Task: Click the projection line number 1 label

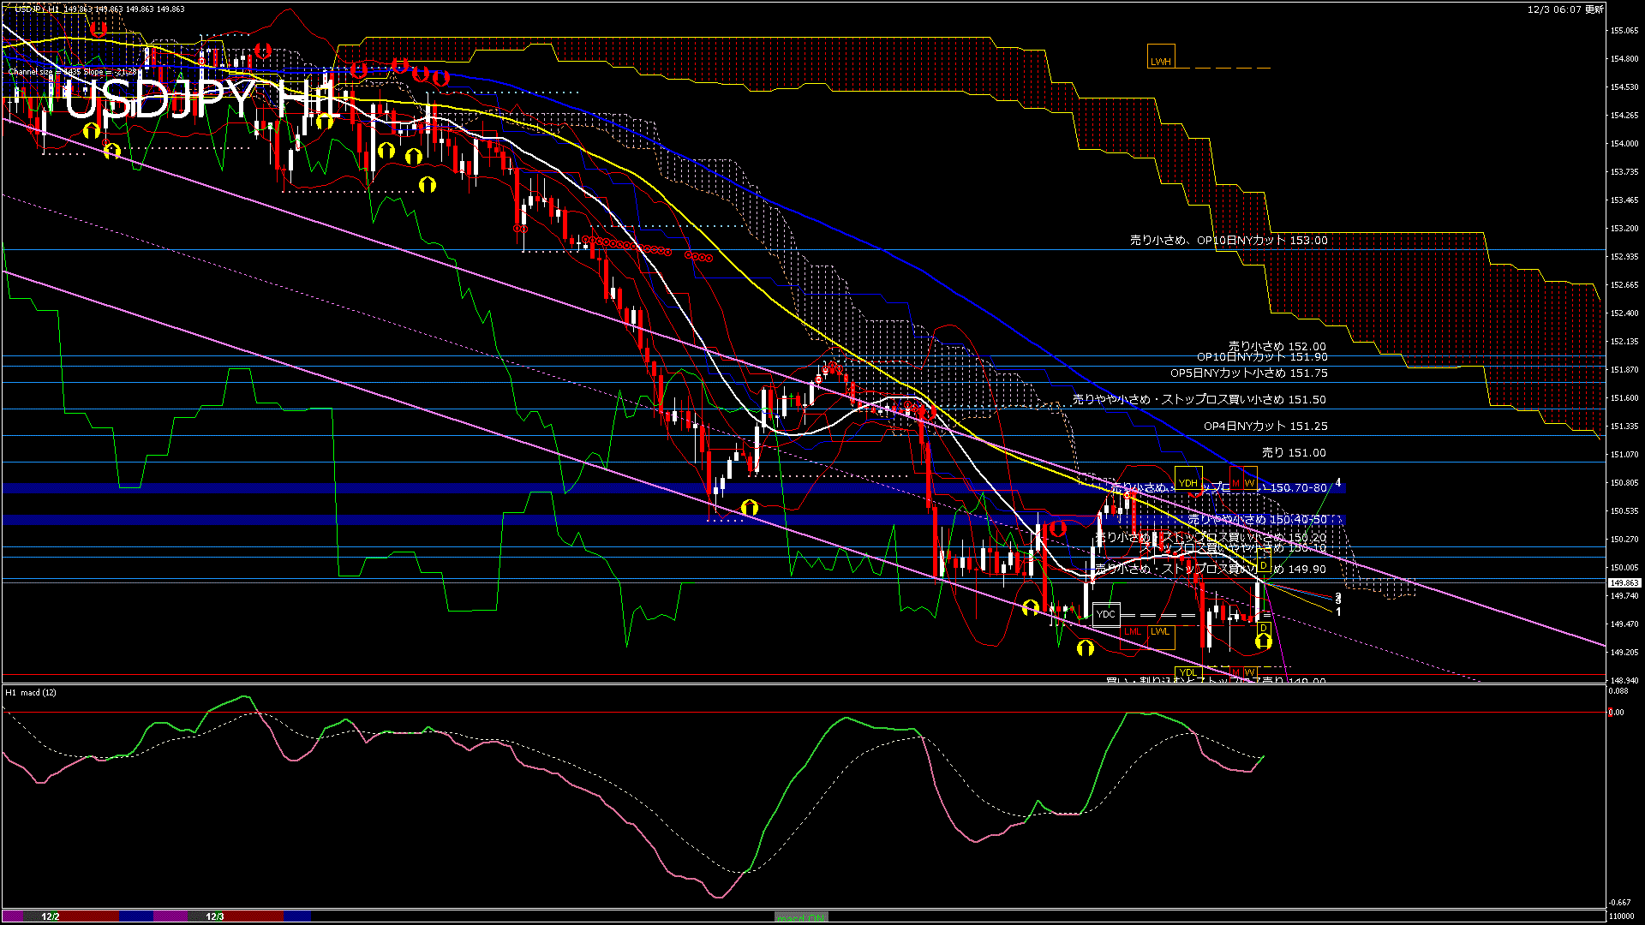Action: pos(1338,612)
